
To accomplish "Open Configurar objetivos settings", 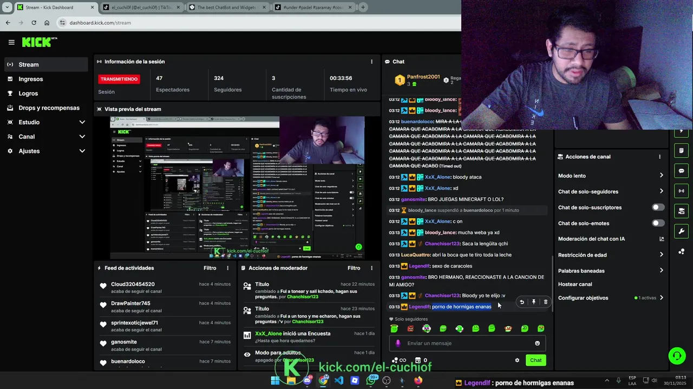I will [611, 298].
